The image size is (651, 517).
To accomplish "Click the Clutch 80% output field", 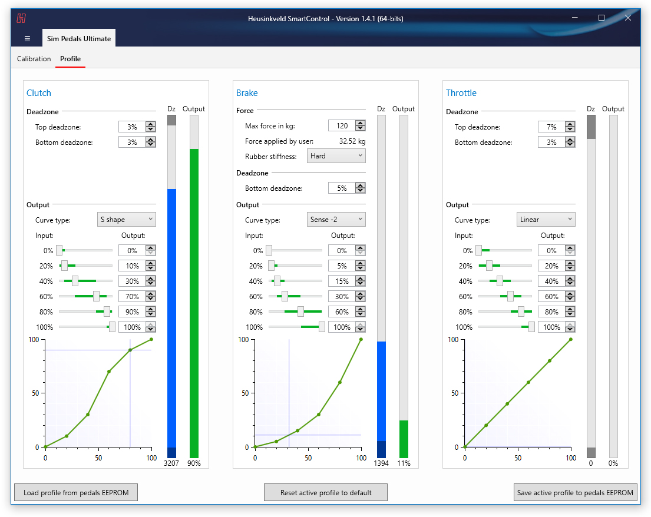I will (132, 312).
